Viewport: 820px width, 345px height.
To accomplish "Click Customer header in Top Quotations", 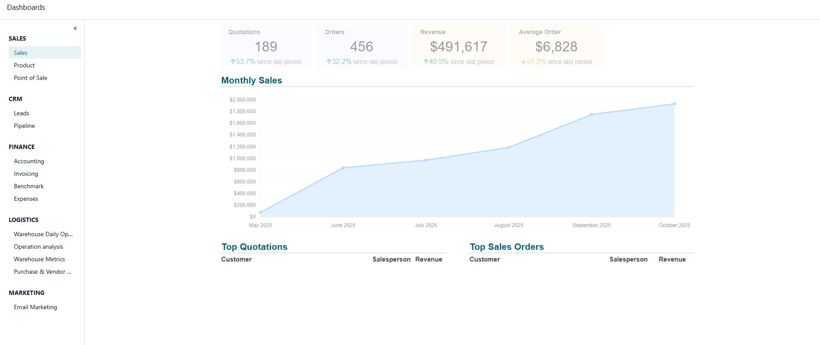I will (236, 260).
